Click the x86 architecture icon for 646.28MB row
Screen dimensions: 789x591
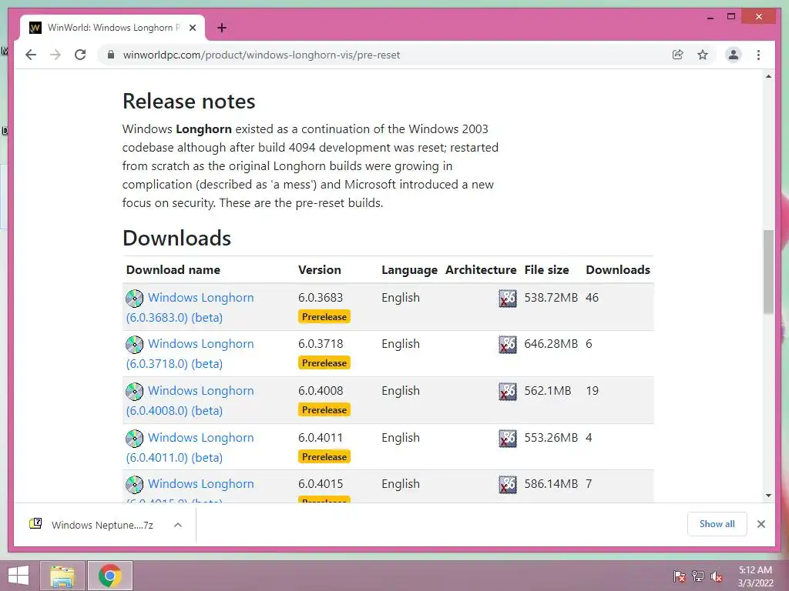pos(508,345)
